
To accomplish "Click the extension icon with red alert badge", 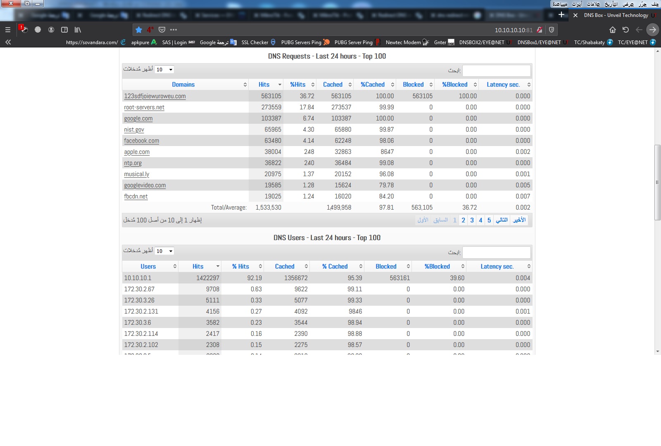I will 24,29.
